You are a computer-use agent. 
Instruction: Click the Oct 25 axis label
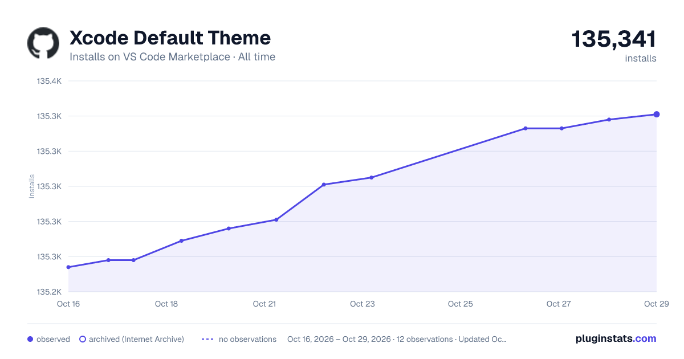[461, 304]
